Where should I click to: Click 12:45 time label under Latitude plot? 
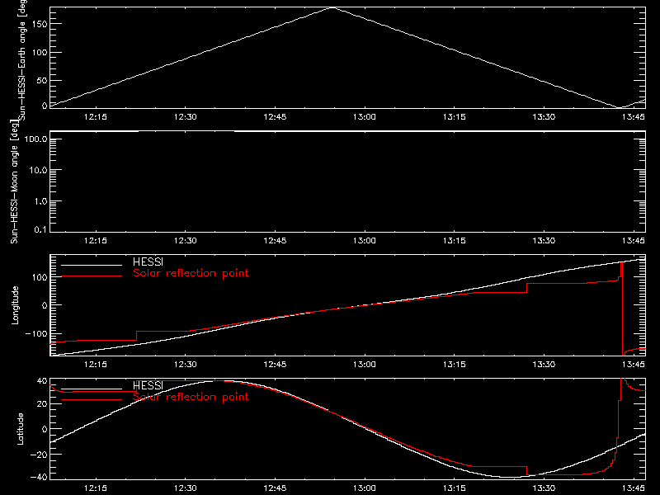click(x=275, y=488)
